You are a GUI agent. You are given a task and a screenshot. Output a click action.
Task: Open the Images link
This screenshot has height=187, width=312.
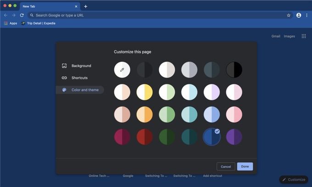[x=290, y=36]
